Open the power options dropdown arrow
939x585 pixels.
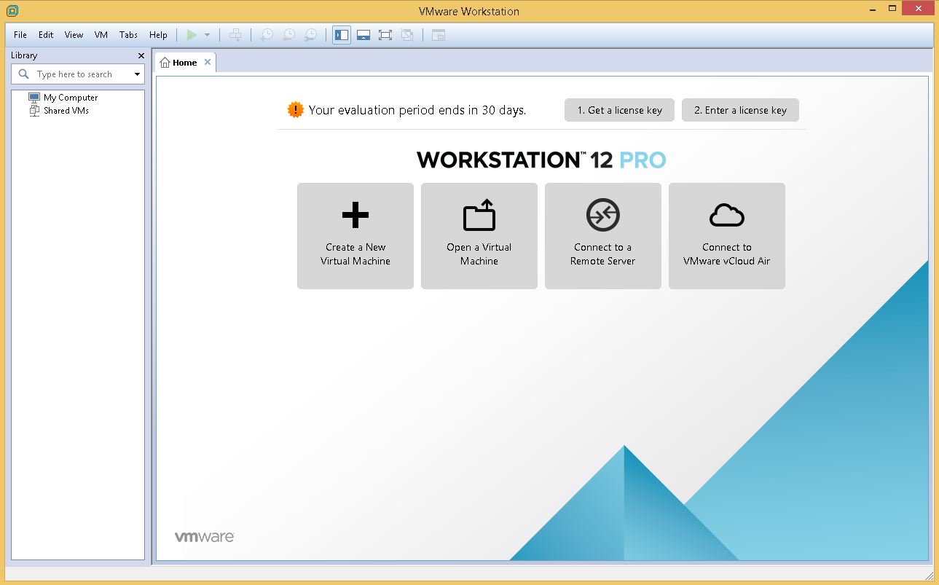[x=207, y=35]
